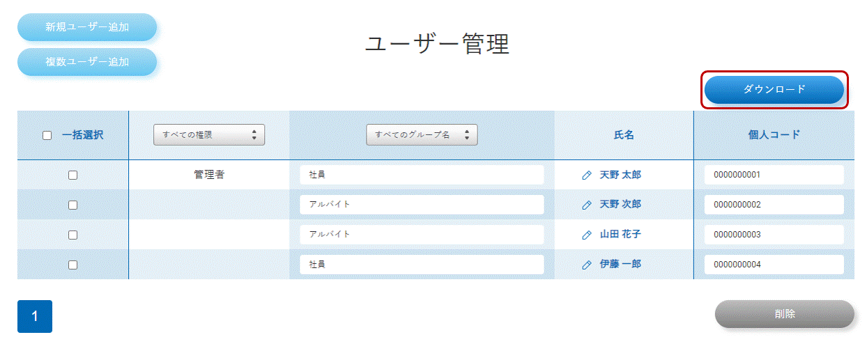Toggle the 一括選択 select-all checkbox
867x344 pixels.
(x=47, y=136)
